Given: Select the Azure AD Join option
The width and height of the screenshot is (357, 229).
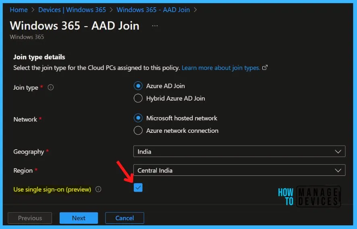Looking at the screenshot, I should [x=138, y=86].
